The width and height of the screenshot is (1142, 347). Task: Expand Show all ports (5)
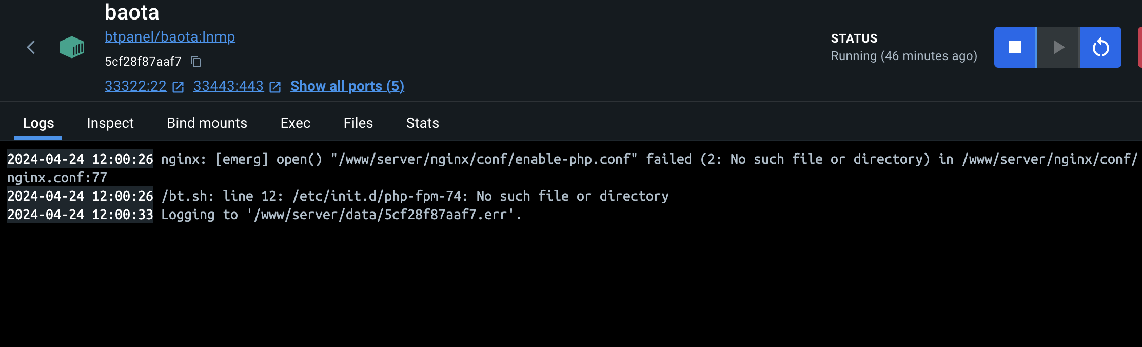coord(347,86)
